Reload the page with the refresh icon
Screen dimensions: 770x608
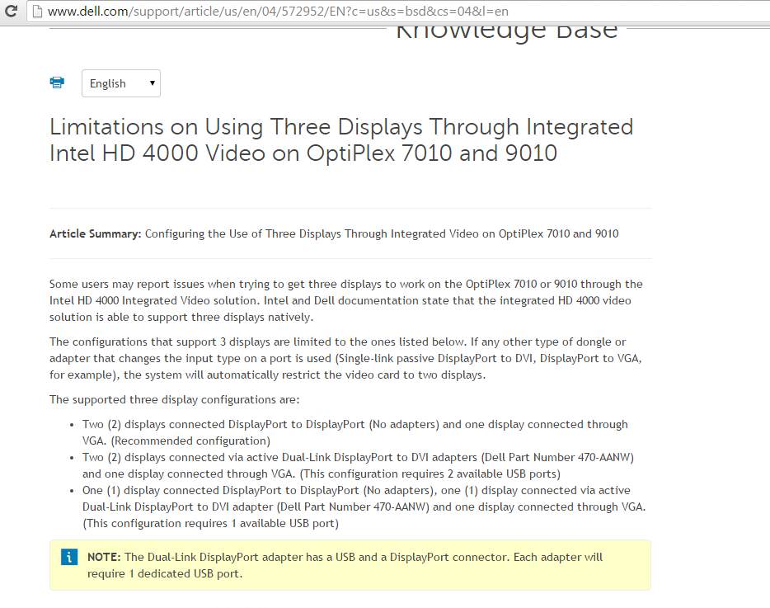(11, 11)
